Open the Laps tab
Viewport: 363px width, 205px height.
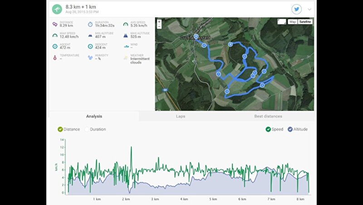coord(181,116)
